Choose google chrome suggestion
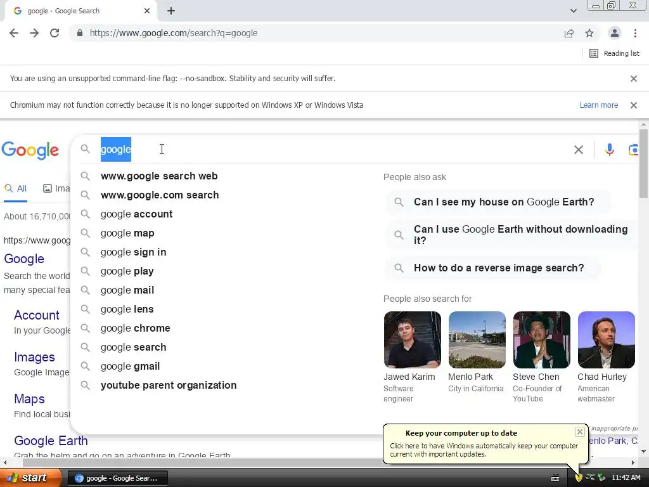 point(136,328)
